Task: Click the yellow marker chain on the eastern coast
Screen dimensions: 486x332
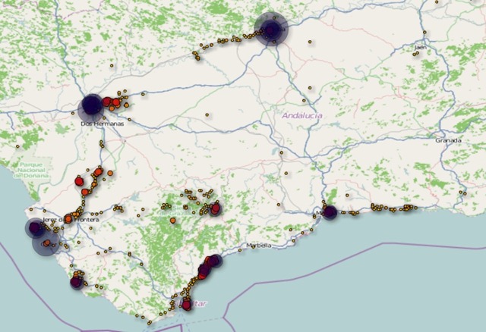Action: tap(391, 208)
